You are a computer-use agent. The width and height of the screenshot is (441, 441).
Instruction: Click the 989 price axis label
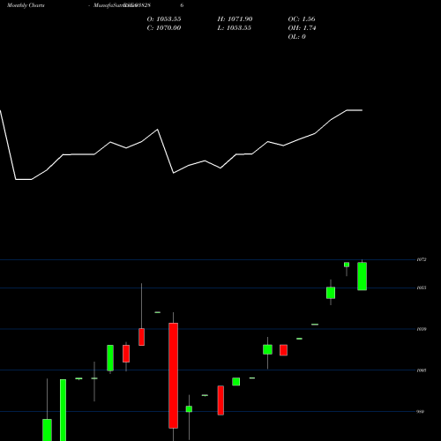(421, 412)
